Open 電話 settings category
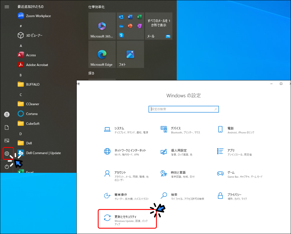 click(236, 130)
